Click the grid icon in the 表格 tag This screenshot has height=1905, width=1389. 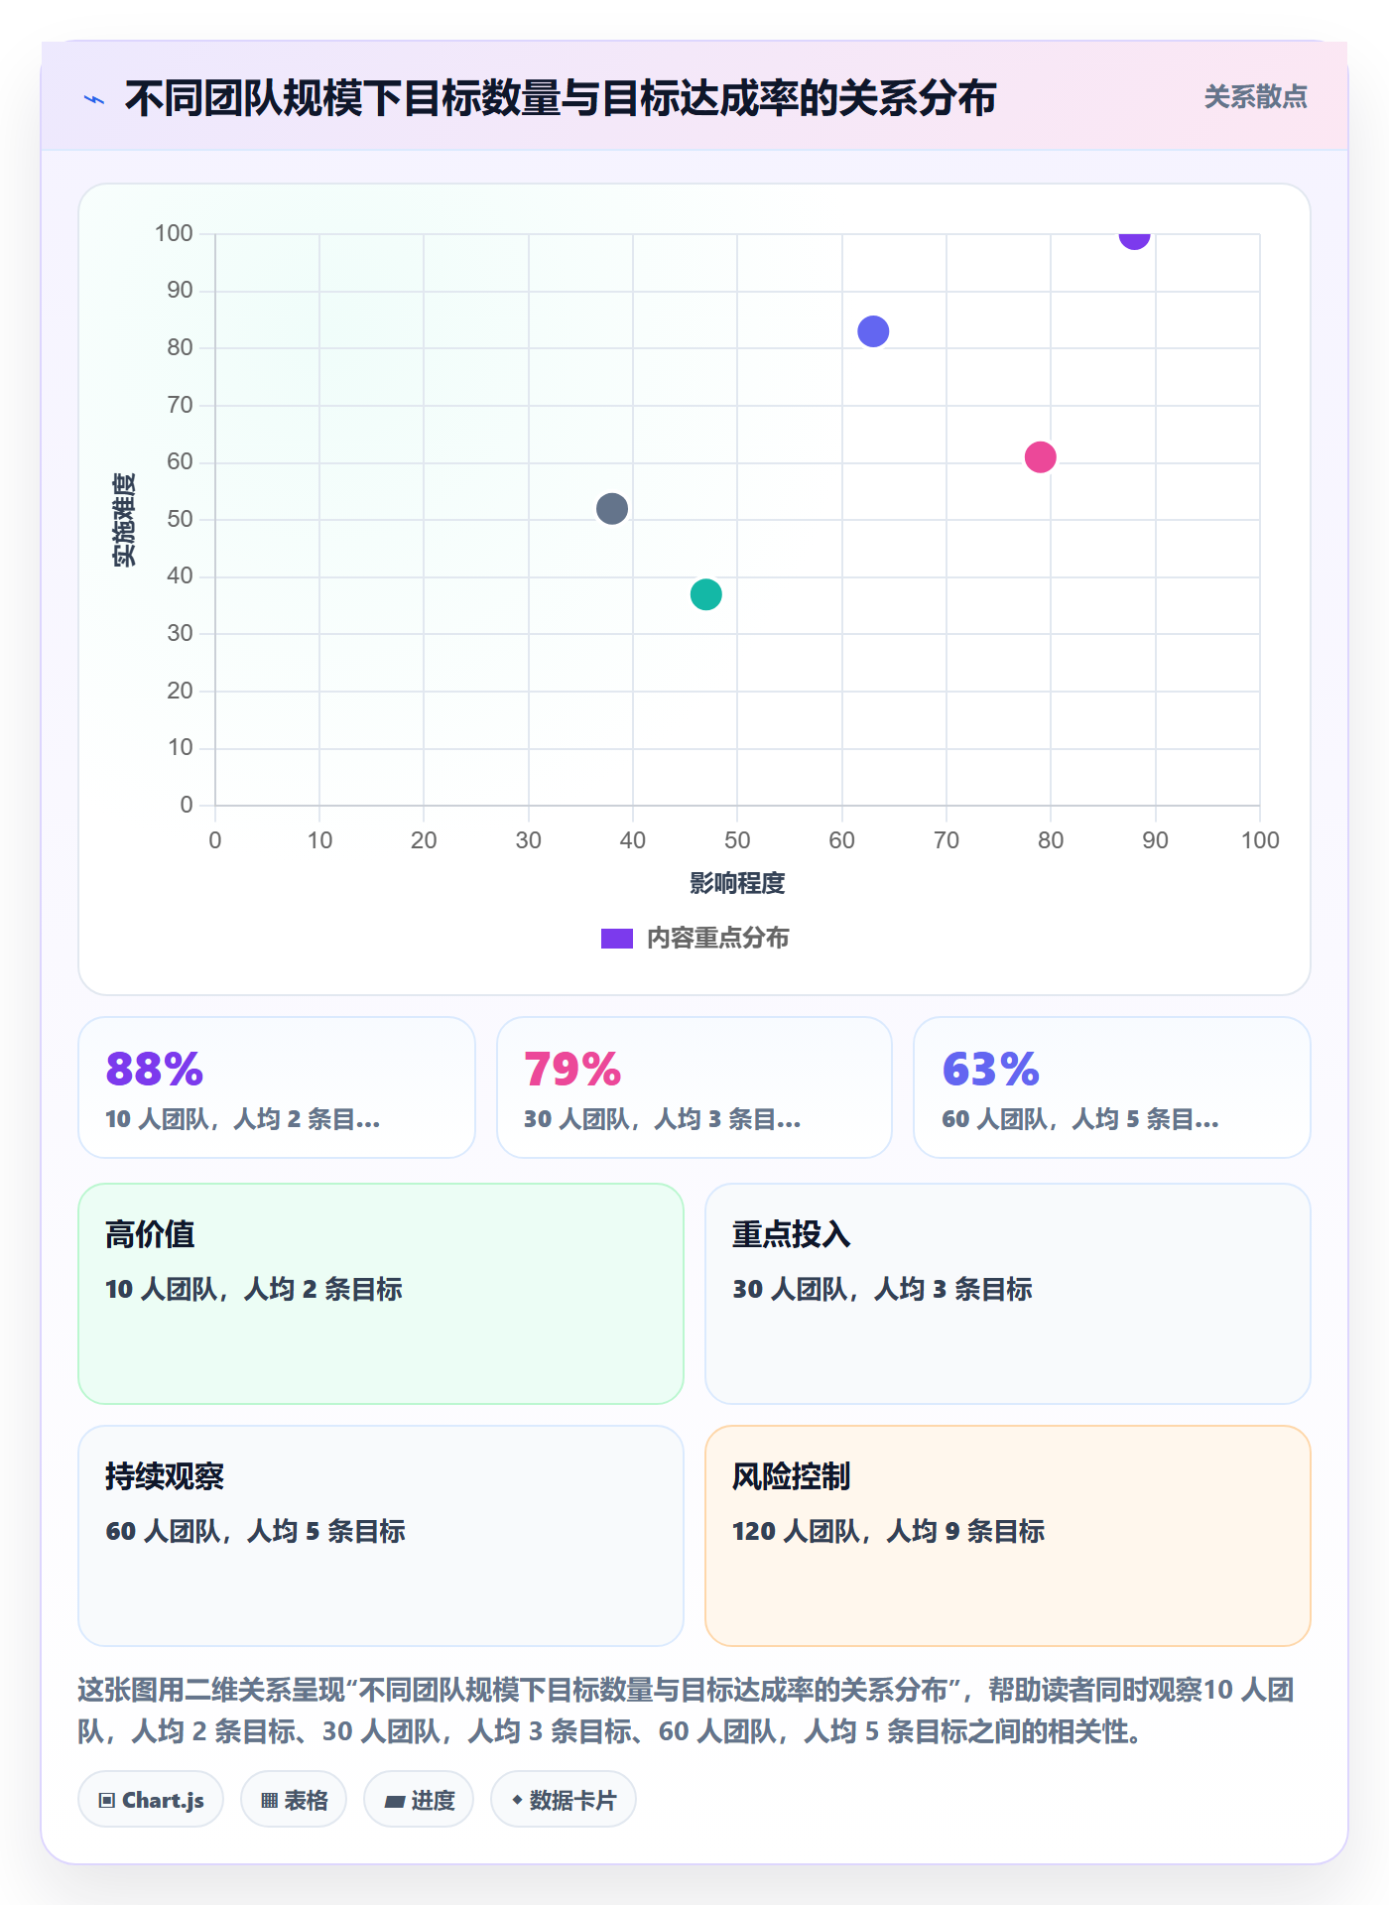coord(269,1800)
